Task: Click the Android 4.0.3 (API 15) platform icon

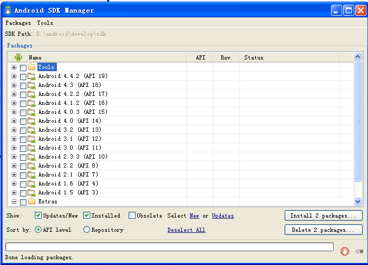Action: 32,112
